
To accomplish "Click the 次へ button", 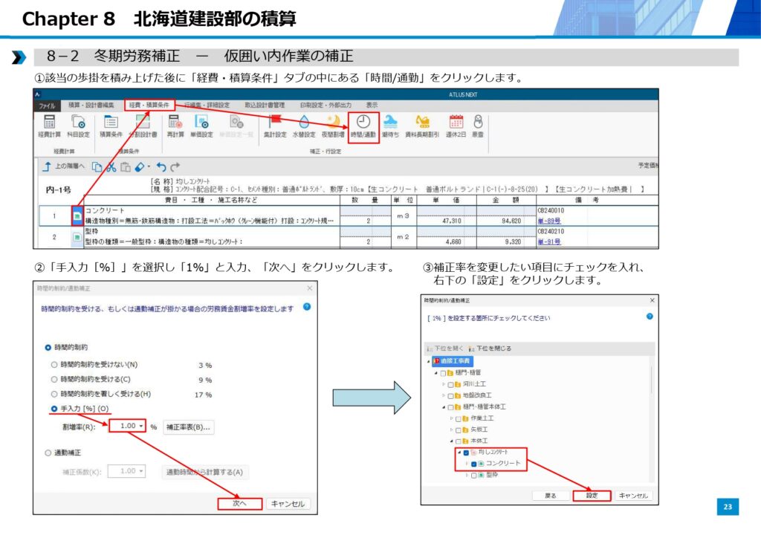I will point(239,504).
